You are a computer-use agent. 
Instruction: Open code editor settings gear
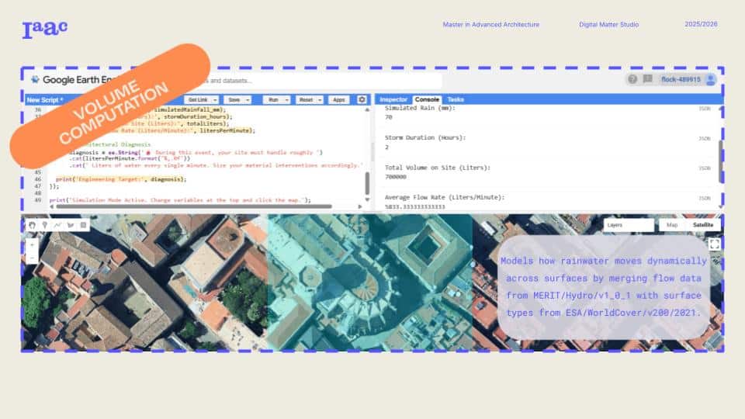[362, 99]
